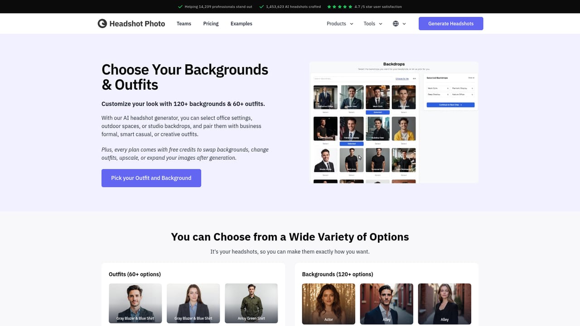Viewport: 580px width, 326px height.
Task: Select the Actor background thumbnail
Action: point(329,304)
